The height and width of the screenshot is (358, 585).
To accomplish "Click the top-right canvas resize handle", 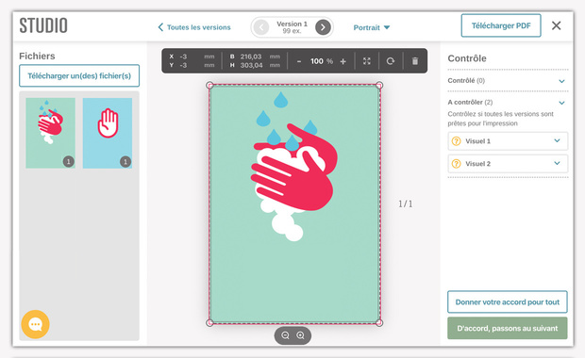I will tap(379, 86).
